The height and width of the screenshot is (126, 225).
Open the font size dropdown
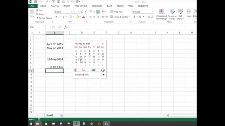tap(79, 12)
